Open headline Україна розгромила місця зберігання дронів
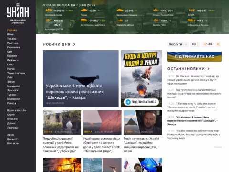The height and width of the screenshot is (172, 229). tap(102, 145)
